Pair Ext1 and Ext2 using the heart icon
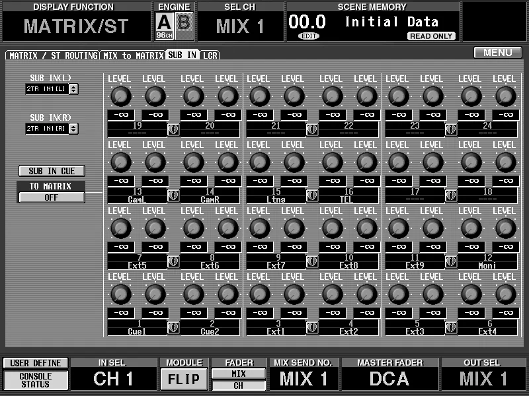 pos(312,327)
